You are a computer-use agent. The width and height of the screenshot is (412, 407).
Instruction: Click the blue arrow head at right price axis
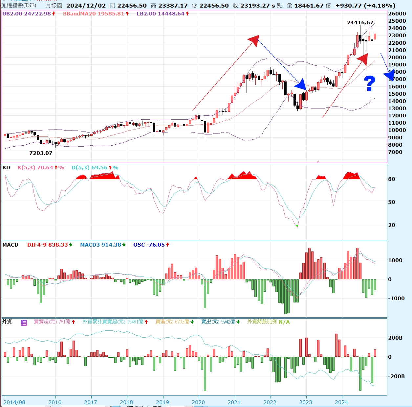[x=389, y=75]
